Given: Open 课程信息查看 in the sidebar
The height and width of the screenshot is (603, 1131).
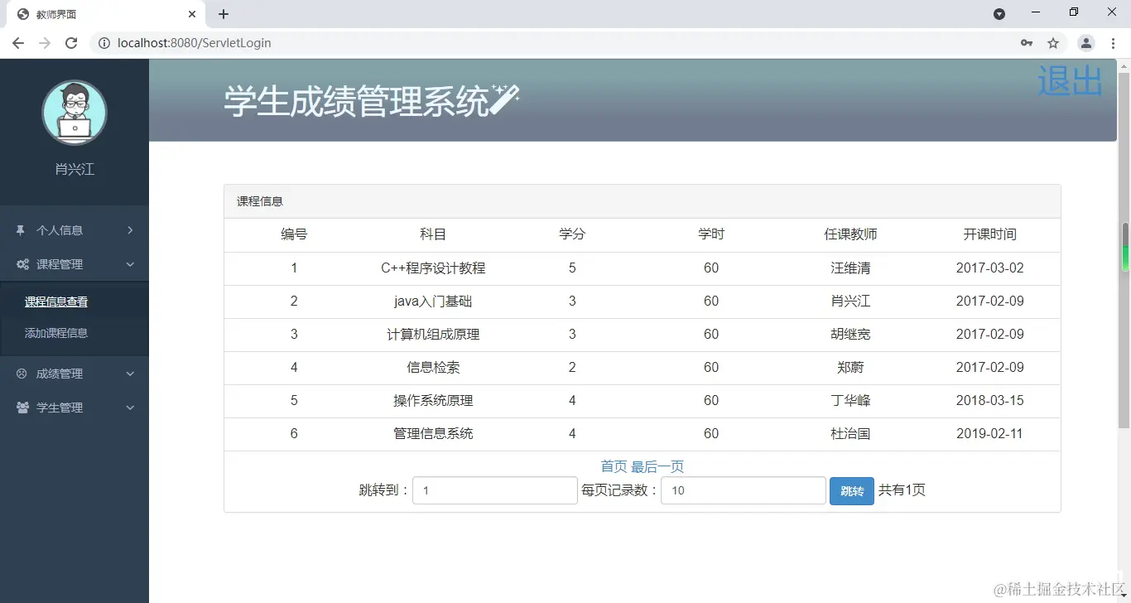Looking at the screenshot, I should point(56,302).
